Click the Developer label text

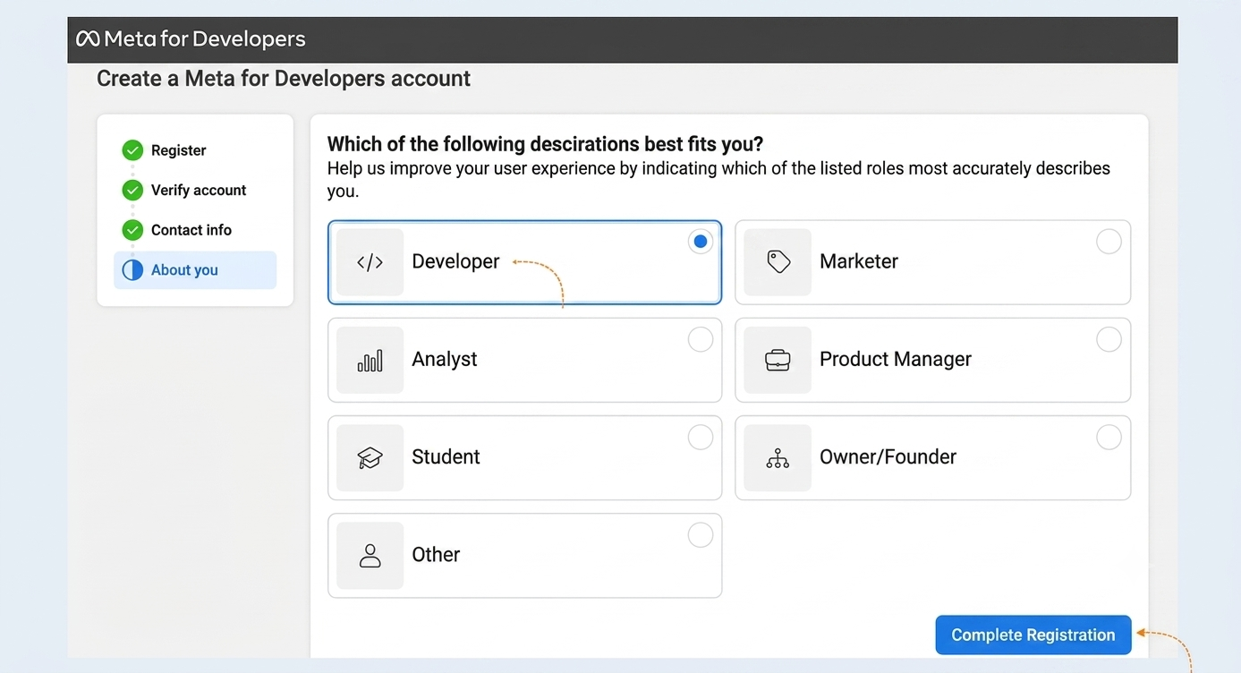(455, 261)
